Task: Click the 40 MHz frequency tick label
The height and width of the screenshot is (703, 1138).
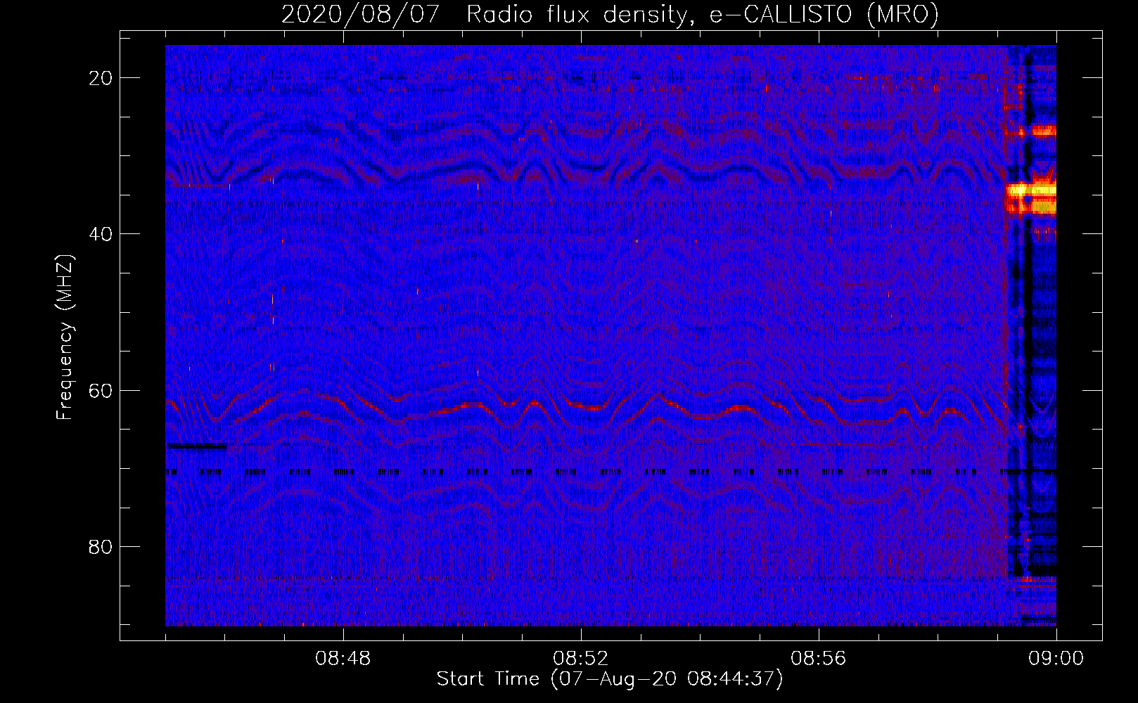Action: 101,233
